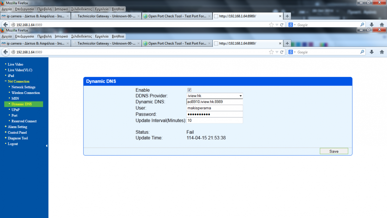
Task: Open Σελιδοδείκτες menu in front Firefox window
Action: point(82,36)
